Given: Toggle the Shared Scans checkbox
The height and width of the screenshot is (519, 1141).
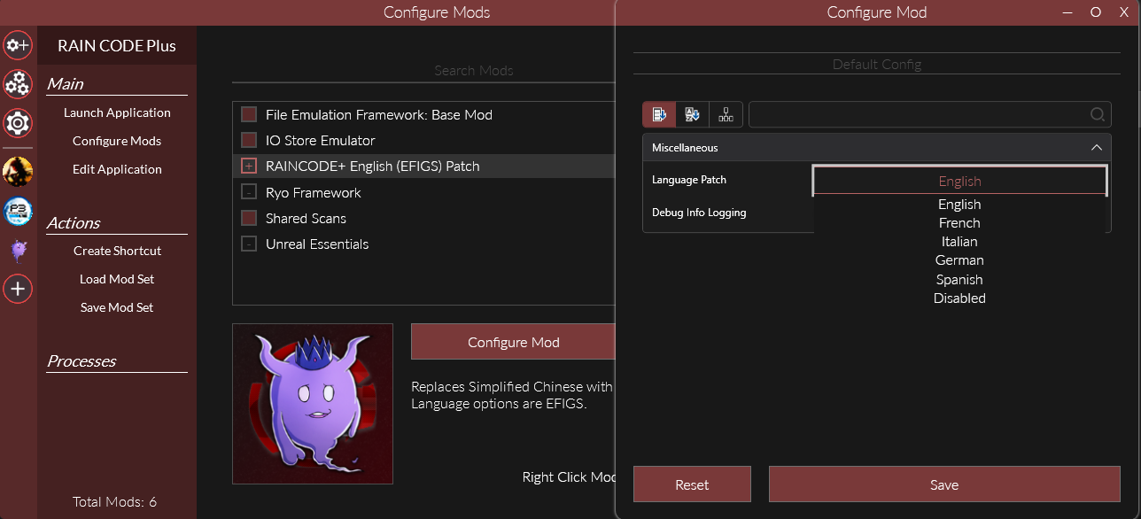Looking at the screenshot, I should (x=249, y=218).
